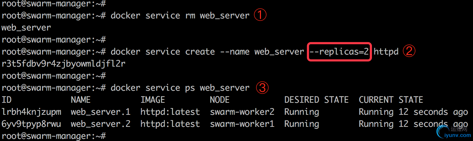Select the web_server.1 task name
Viewport: 473px width, 141px height.
tap(100, 112)
